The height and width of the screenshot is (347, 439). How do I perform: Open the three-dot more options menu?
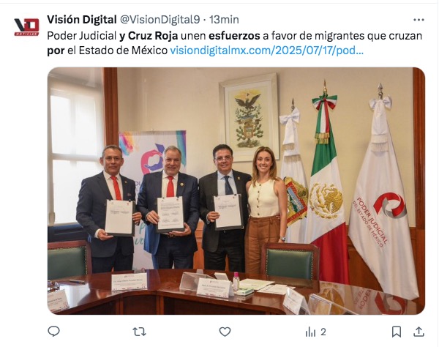419,20
